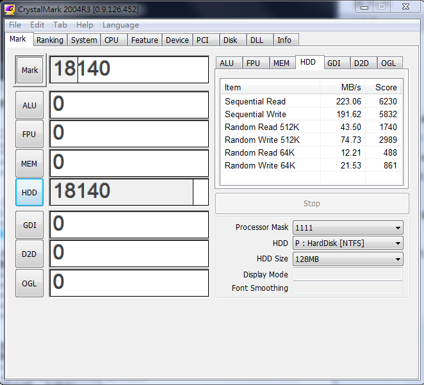Switch to the Ranking tab
Image resolution: width=424 pixels, height=385 pixels.
50,40
